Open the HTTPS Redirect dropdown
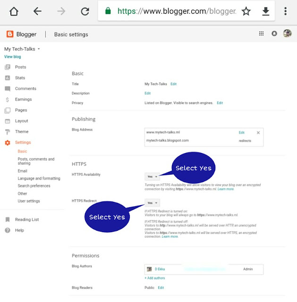 tap(152, 203)
